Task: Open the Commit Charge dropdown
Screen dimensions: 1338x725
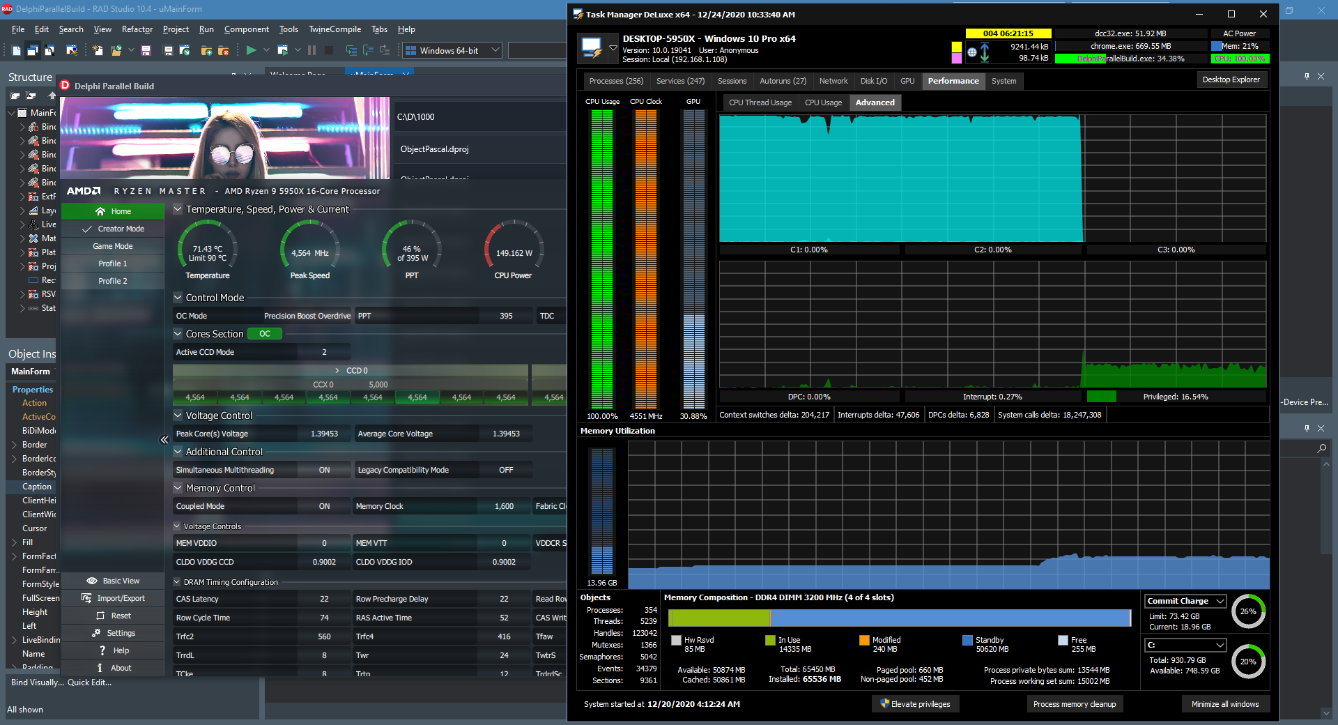Action: pos(1220,601)
